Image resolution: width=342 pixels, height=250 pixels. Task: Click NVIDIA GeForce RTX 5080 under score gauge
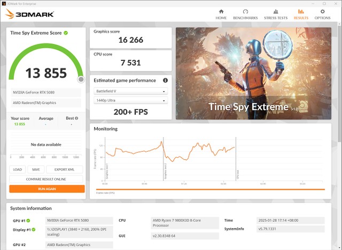(x=46, y=92)
